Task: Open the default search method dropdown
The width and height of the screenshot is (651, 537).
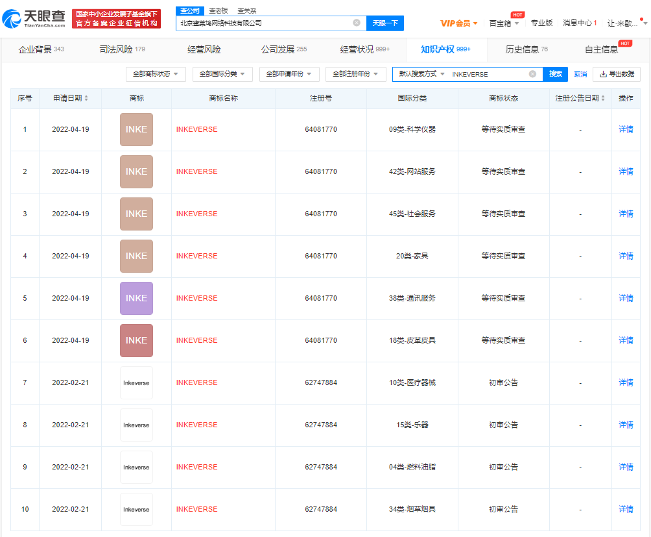Action: coord(422,74)
